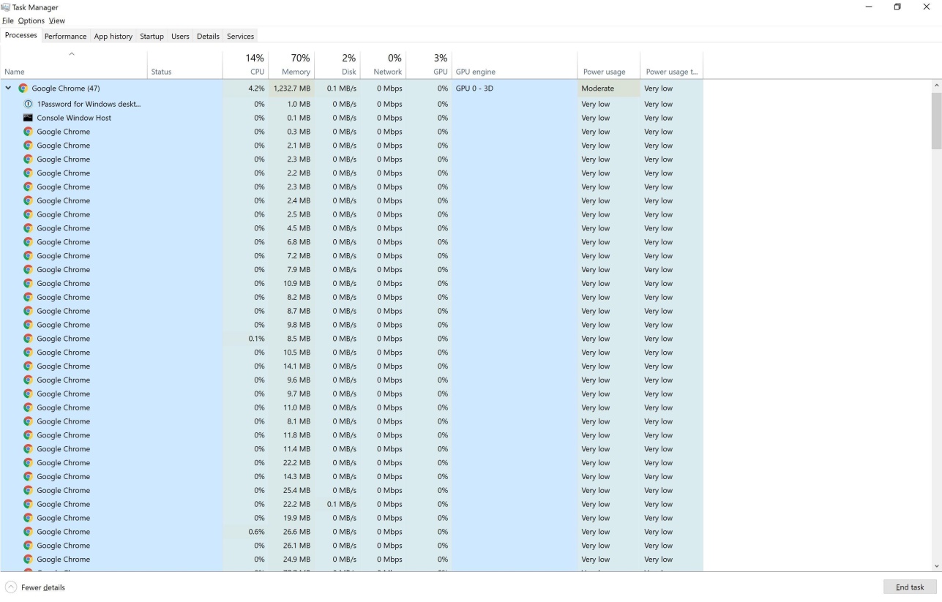Click the Google Chrome (47) group icon

click(x=23, y=89)
